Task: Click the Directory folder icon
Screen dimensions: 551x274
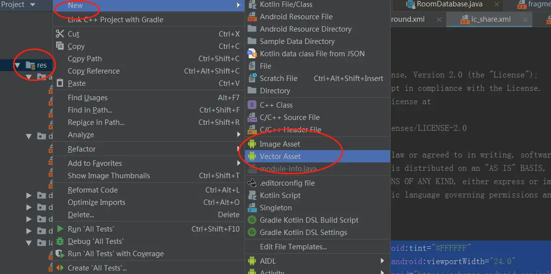Action: (252, 90)
